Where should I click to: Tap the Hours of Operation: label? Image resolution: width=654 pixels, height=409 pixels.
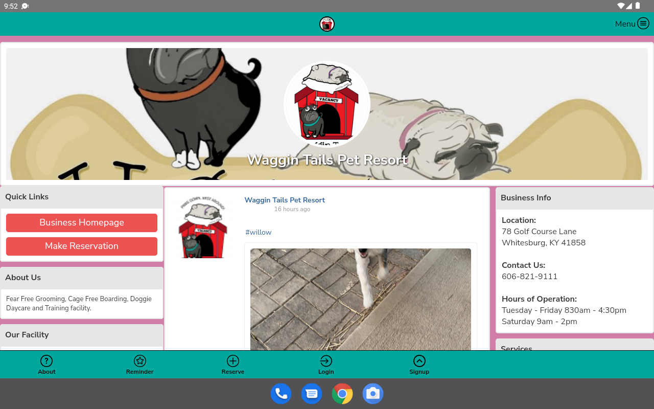(x=539, y=299)
